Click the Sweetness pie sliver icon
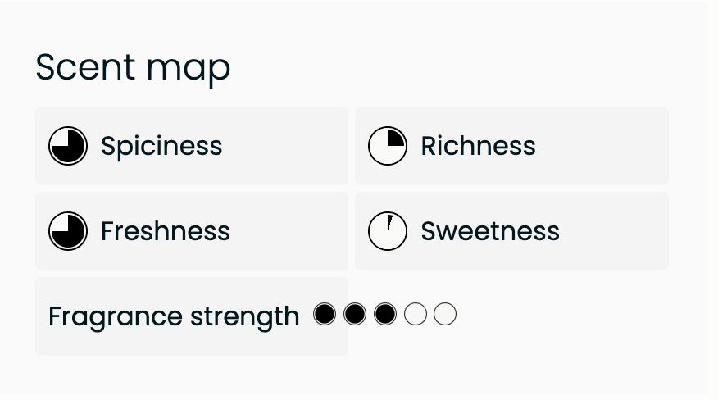This screenshot has height=400, width=718. coord(388,231)
